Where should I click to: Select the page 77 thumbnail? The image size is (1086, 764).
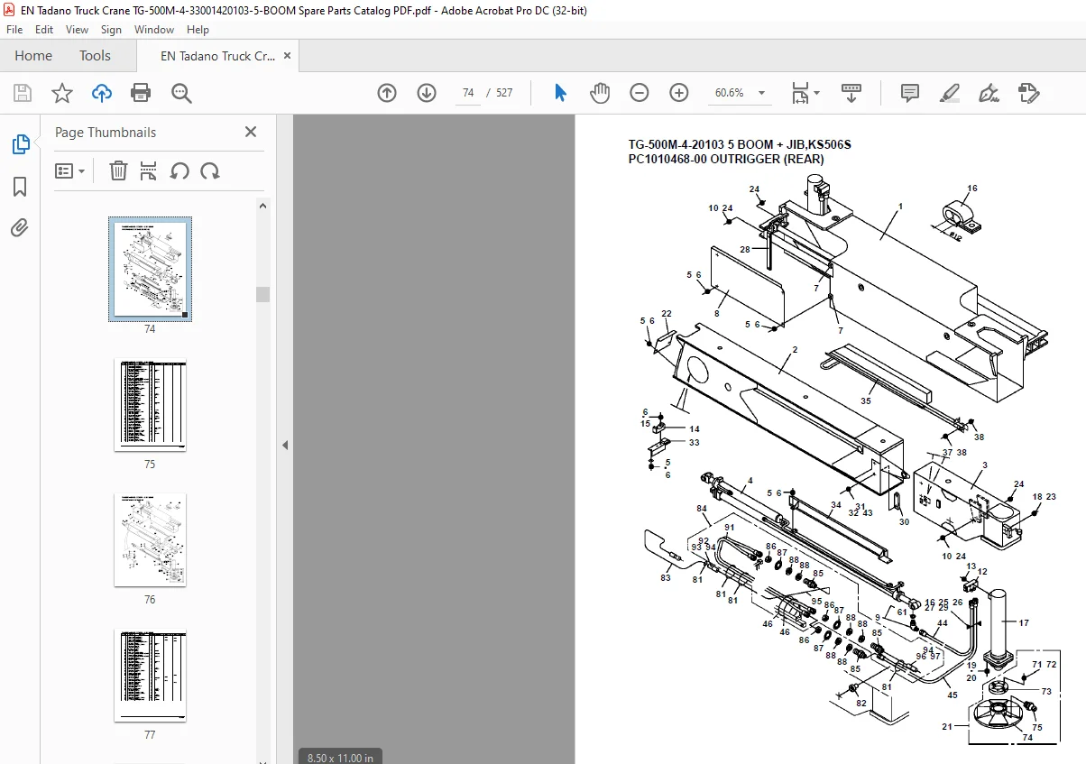click(x=150, y=676)
